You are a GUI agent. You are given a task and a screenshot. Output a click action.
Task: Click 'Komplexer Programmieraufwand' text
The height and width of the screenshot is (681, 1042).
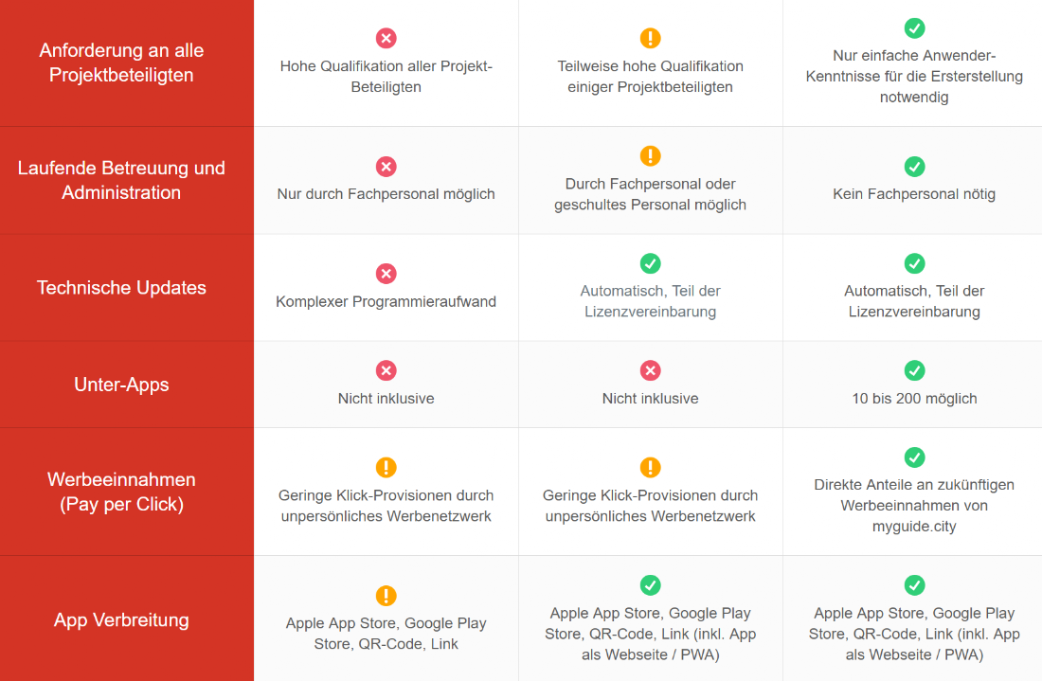386,301
